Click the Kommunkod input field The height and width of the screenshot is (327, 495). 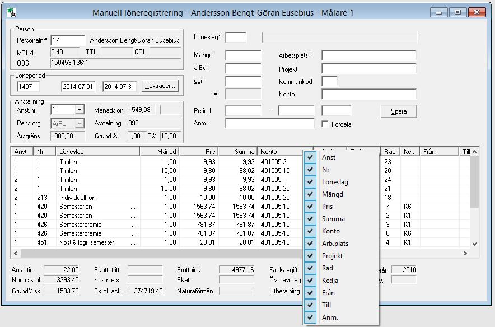(x=330, y=81)
